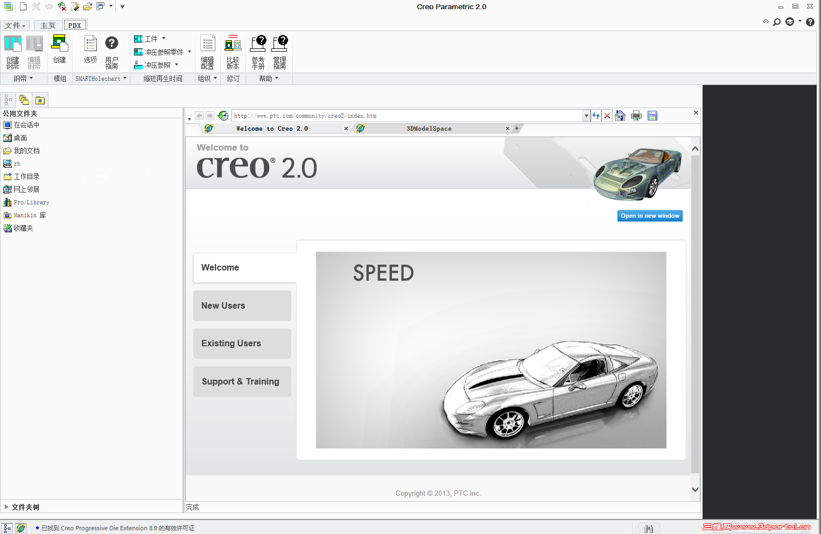The image size is (821, 534).
Task: Select the Welcome page button
Action: [245, 268]
